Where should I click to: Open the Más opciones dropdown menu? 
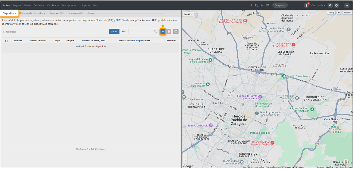point(70,5)
